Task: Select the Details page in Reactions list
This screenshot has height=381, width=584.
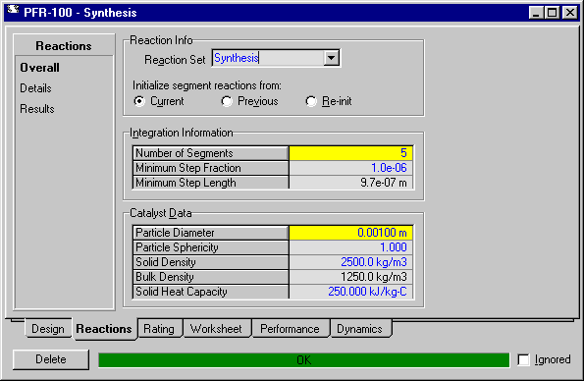Action: [35, 88]
